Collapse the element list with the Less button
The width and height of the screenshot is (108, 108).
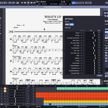(x=99, y=76)
